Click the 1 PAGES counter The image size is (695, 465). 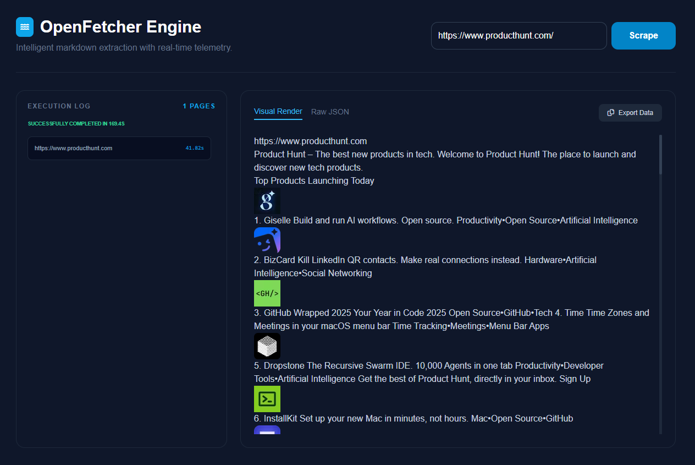199,106
